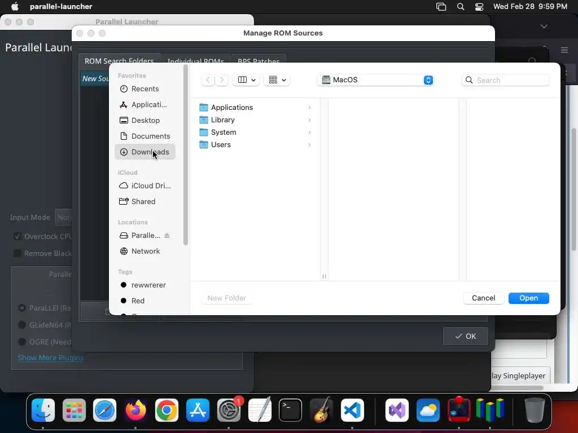Open the Trash in the dock
The height and width of the screenshot is (433, 578).
coord(535,410)
